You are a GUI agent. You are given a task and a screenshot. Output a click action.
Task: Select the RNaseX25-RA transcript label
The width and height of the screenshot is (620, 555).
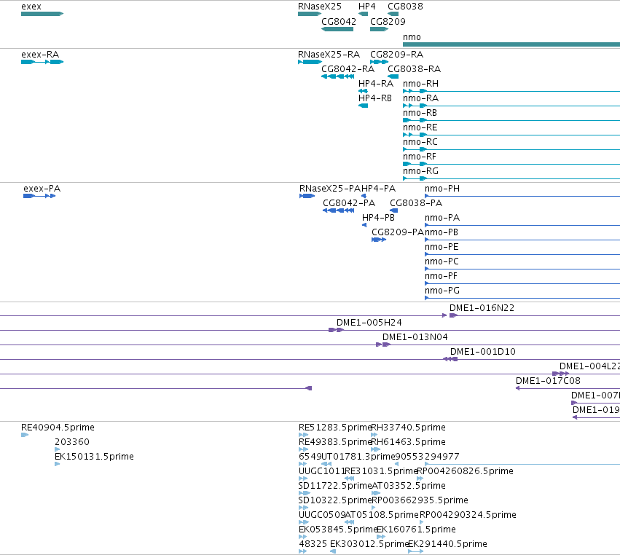(x=329, y=54)
